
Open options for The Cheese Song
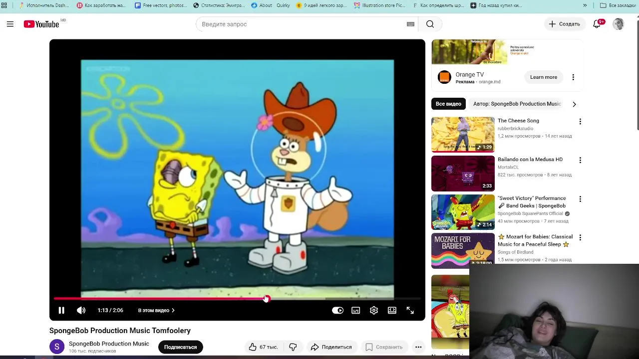pos(580,121)
